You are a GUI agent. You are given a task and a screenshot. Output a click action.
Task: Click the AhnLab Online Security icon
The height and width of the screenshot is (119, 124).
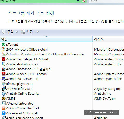[4, 93]
